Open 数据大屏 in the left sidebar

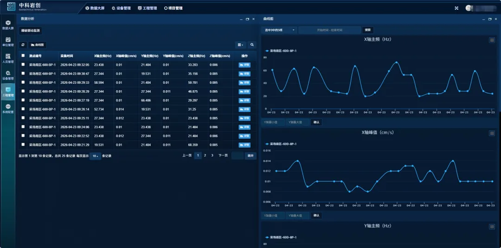tap(8, 25)
